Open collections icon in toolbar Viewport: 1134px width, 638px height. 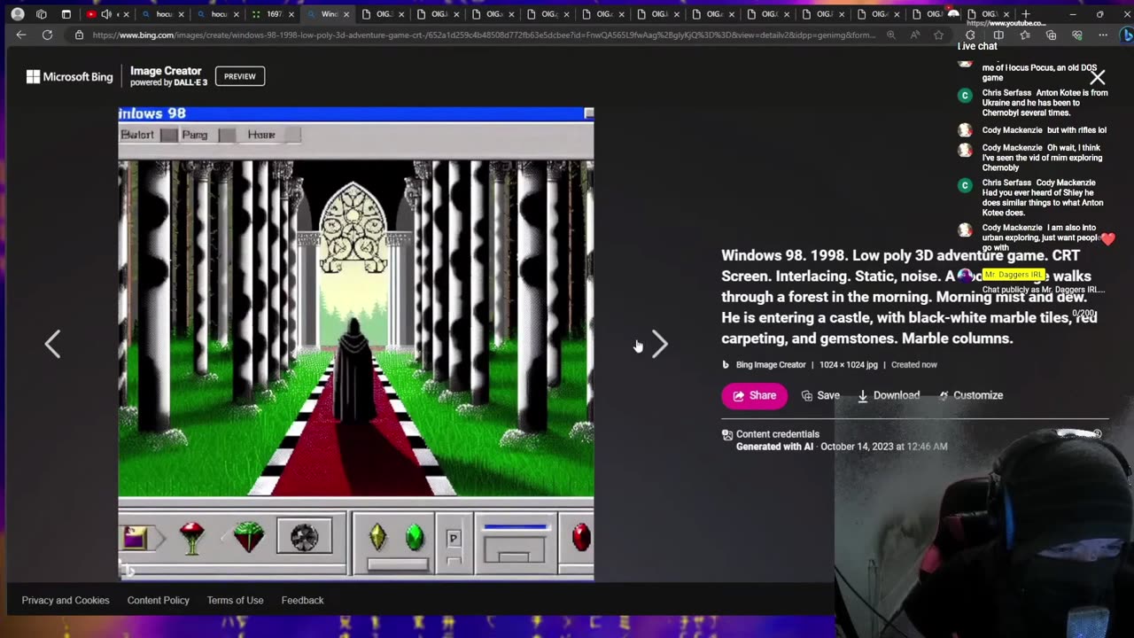(1051, 35)
